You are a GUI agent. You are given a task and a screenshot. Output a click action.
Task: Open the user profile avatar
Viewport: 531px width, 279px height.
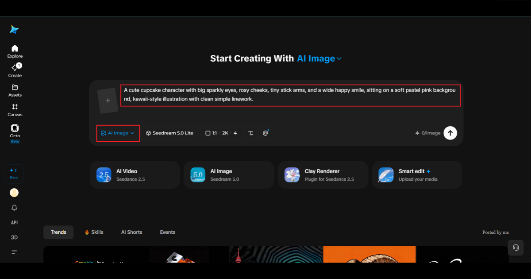[x=14, y=193]
